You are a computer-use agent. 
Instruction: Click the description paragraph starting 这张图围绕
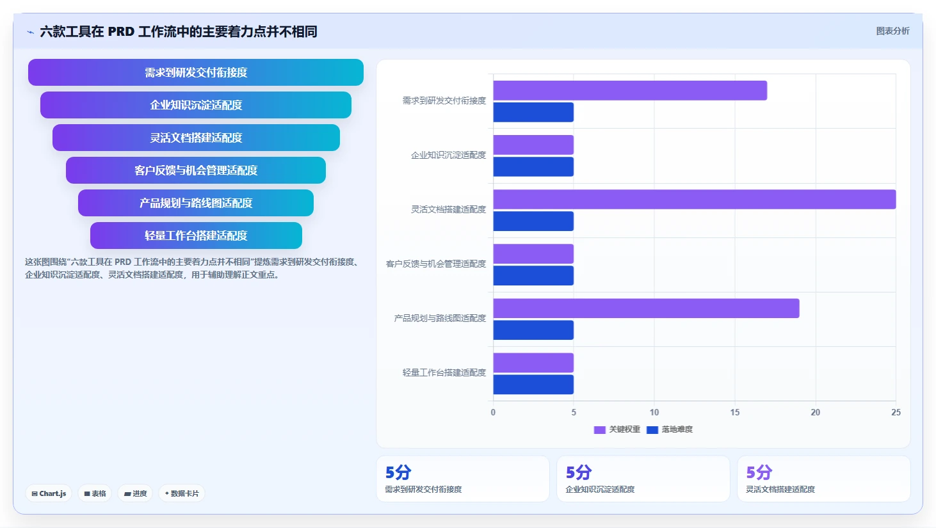pos(193,268)
